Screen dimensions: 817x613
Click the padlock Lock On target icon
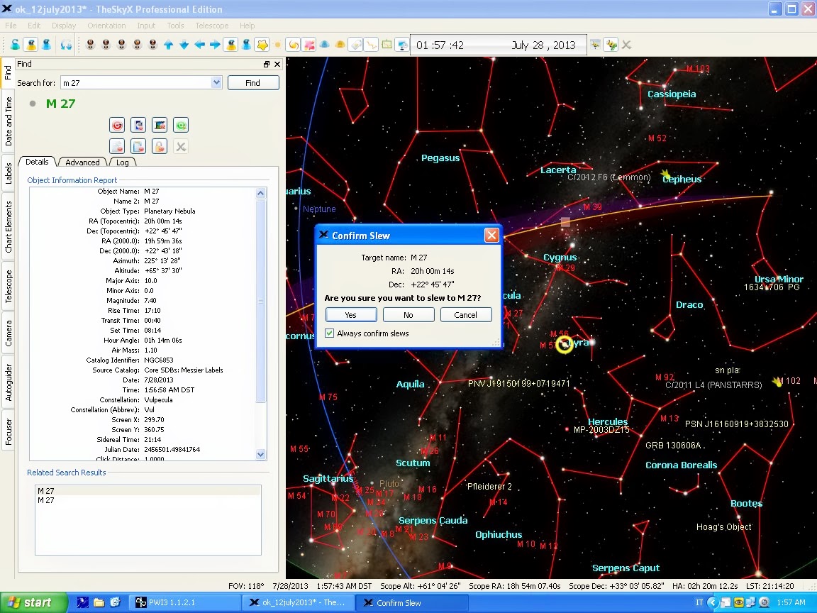(x=160, y=147)
